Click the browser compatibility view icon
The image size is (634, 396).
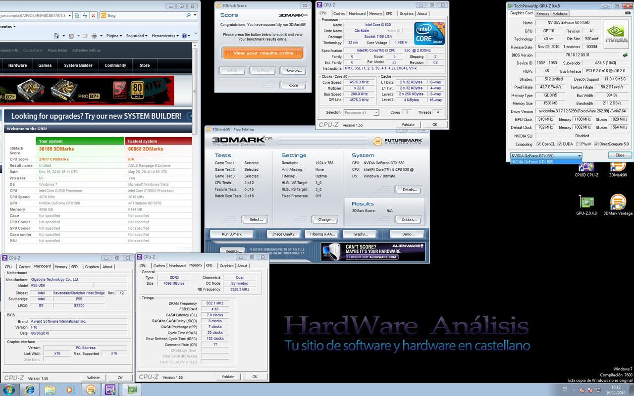[x=77, y=16]
